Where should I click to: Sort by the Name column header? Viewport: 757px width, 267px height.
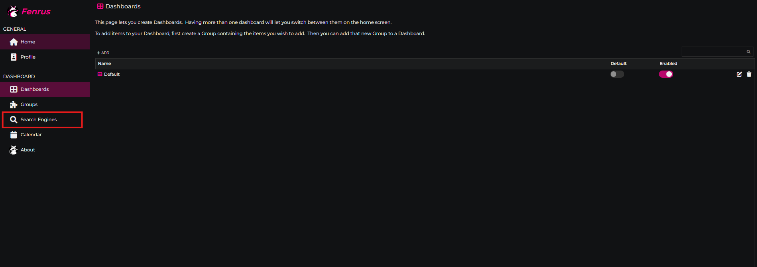[104, 63]
